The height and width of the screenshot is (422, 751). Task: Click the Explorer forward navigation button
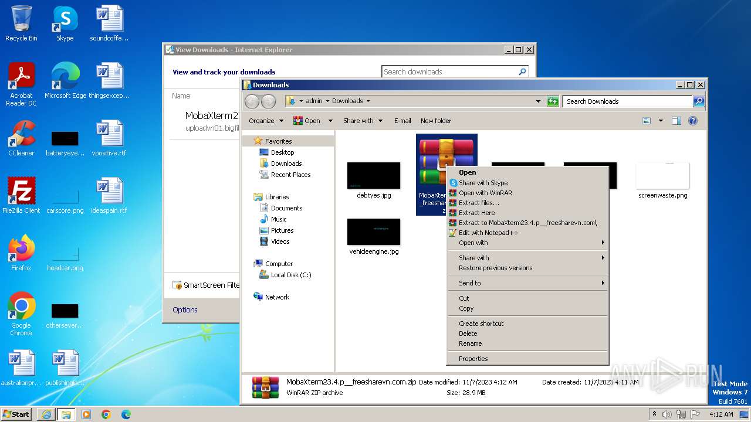pyautogui.click(x=268, y=101)
